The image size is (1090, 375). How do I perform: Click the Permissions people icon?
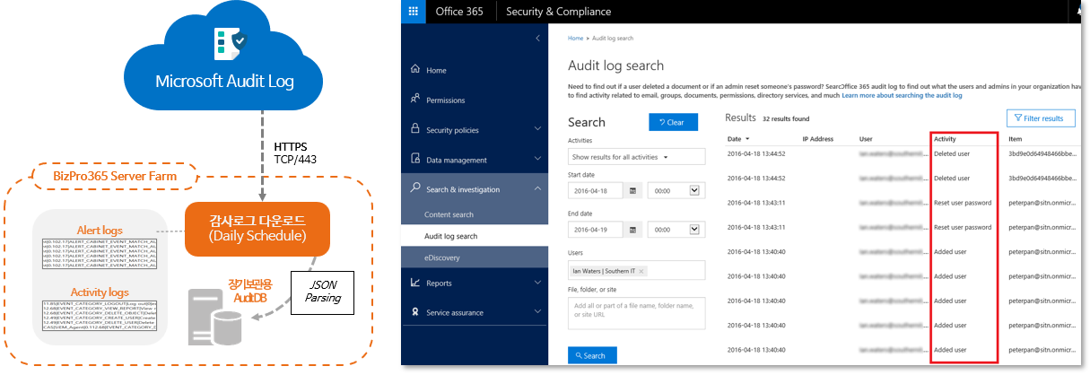click(414, 100)
